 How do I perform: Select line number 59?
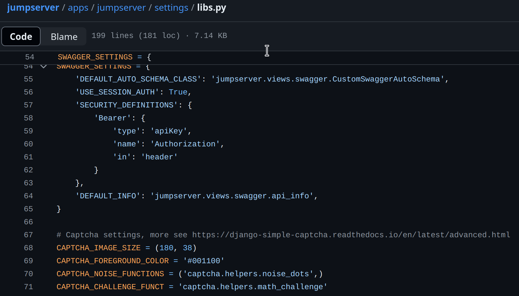point(29,131)
